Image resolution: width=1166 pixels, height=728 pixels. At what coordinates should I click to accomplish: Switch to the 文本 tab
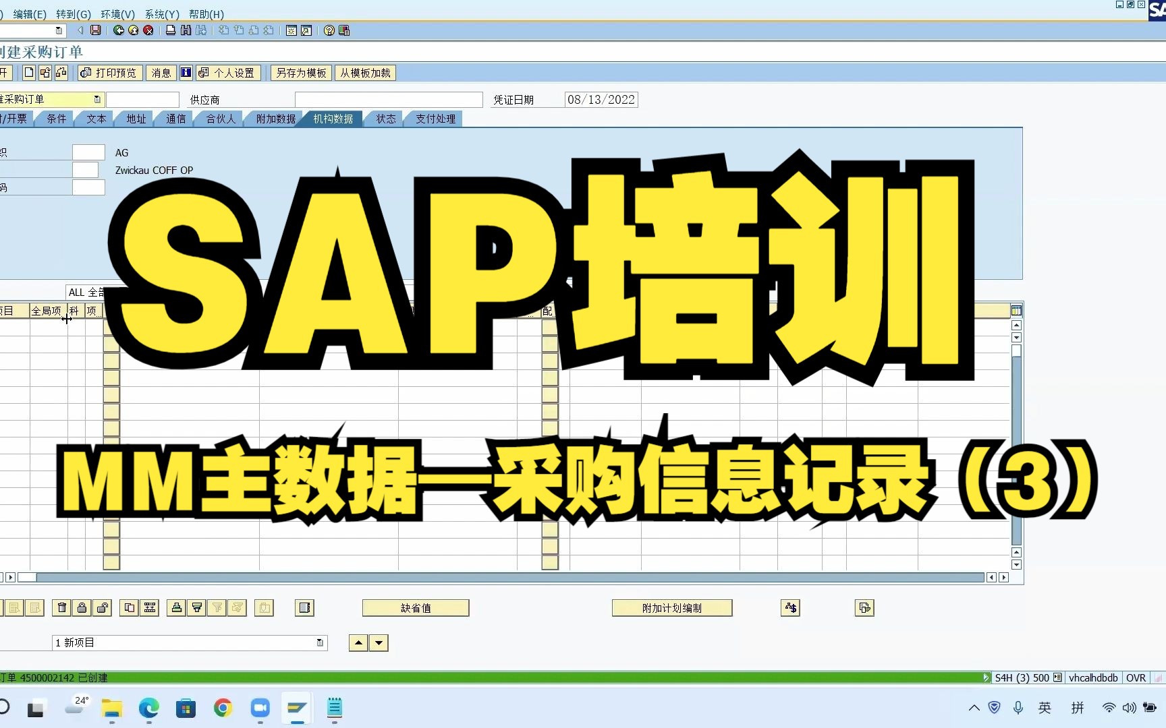click(x=96, y=119)
